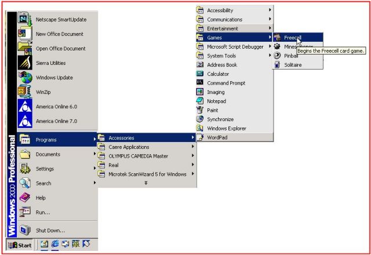Expand the Caere Applications submenu
This screenshot has height=255, width=371.
point(192,147)
